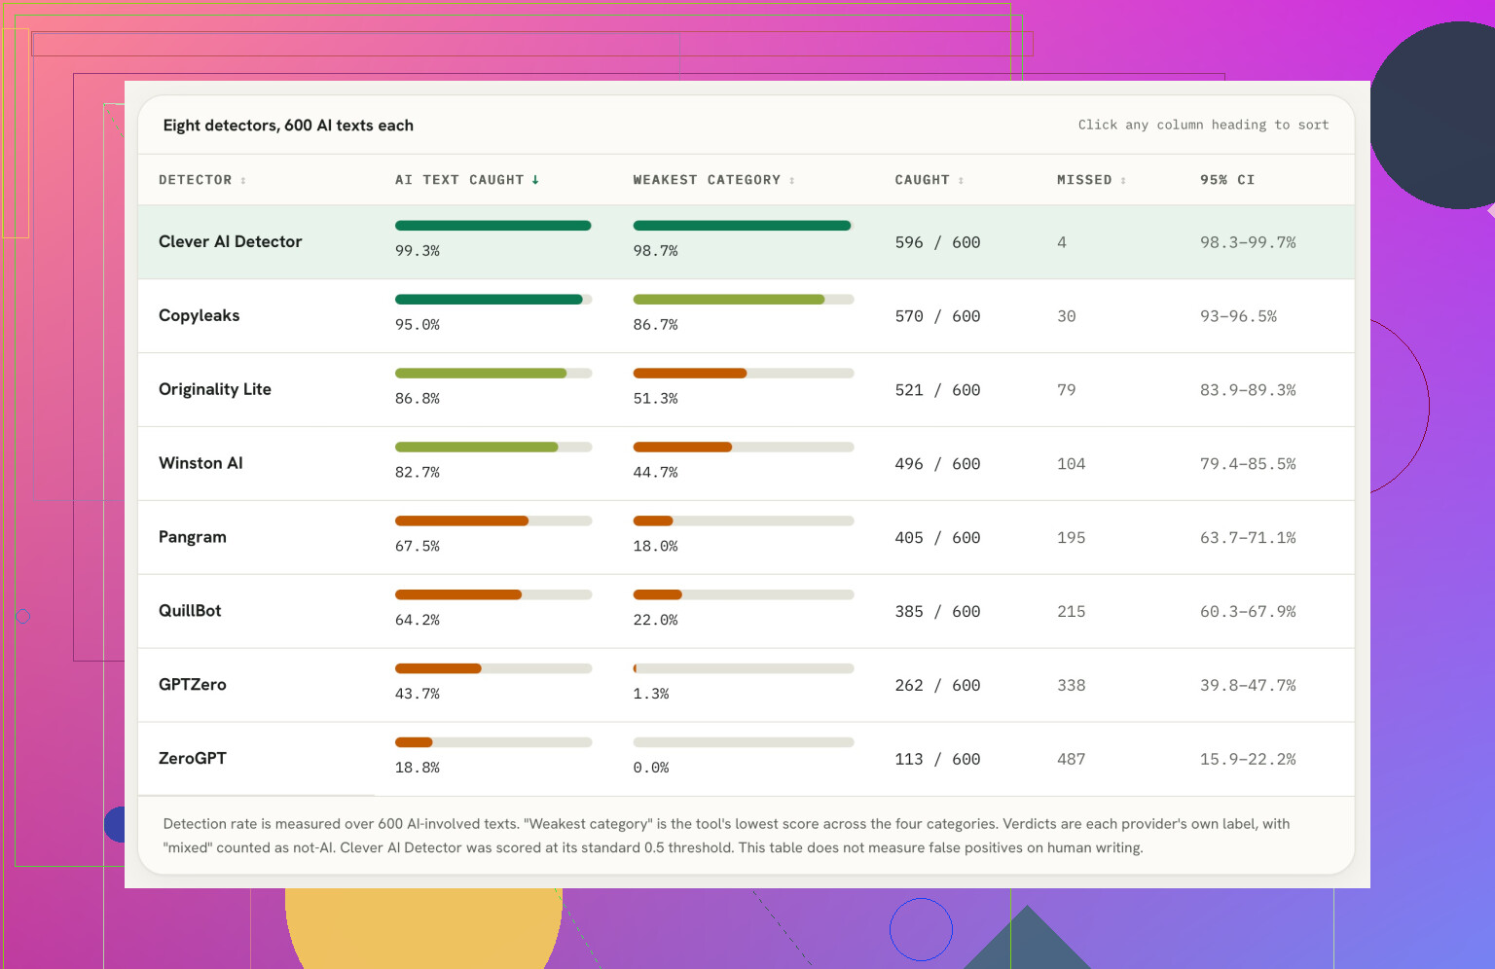Click the 82.7% AI text caught bar
1495x969 pixels.
(x=493, y=448)
